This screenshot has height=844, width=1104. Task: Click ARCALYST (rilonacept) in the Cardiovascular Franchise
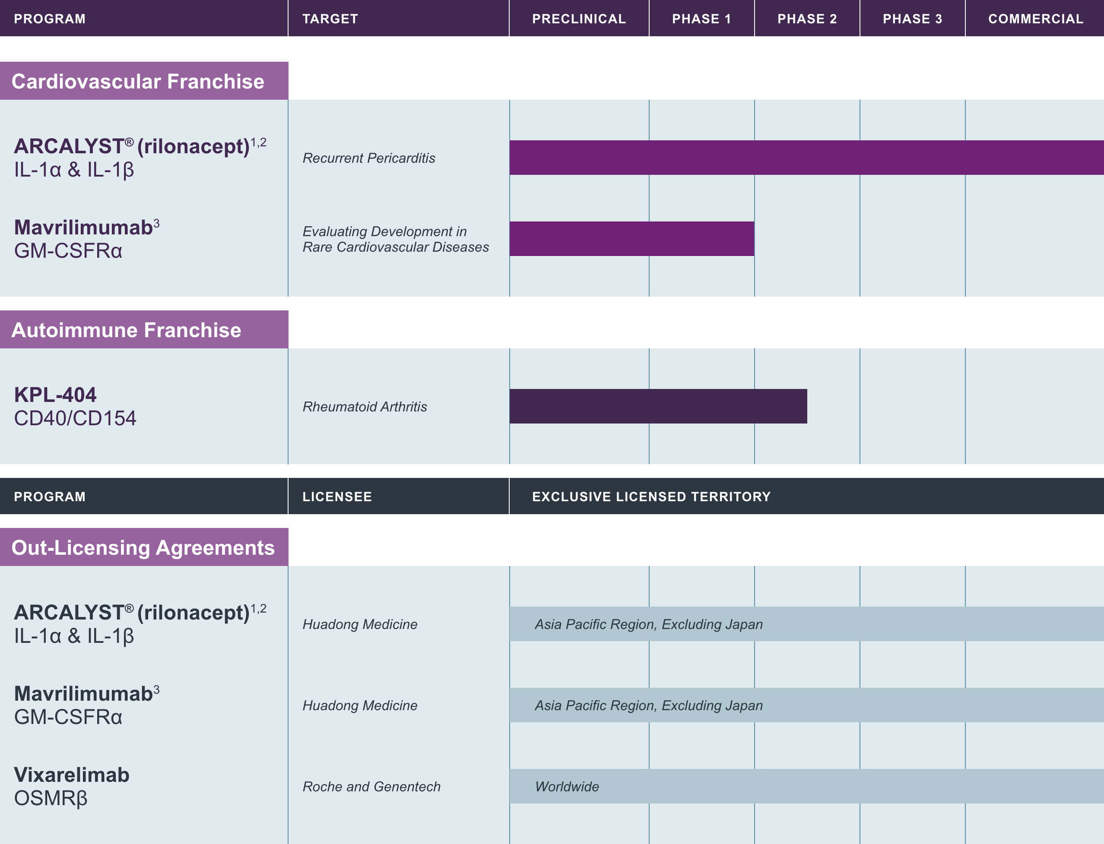[140, 146]
